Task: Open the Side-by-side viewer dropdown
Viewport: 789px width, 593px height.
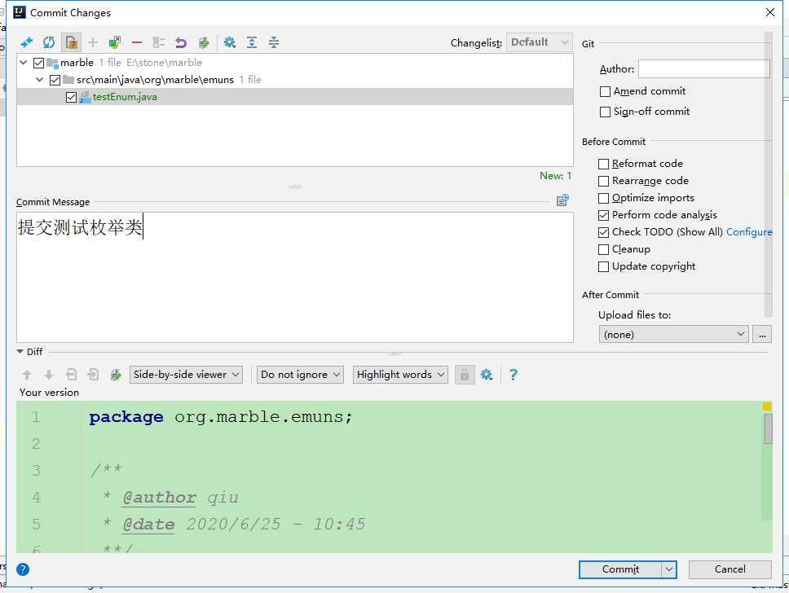Action: tap(186, 375)
